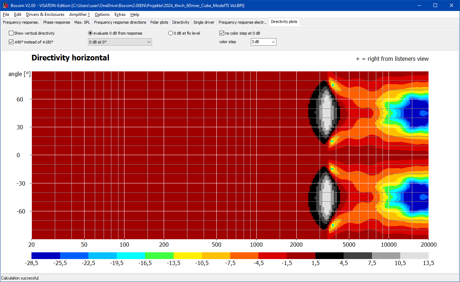The width and height of the screenshot is (460, 282).
Task: Click Calculation successful status bar text
Action: click(20, 278)
